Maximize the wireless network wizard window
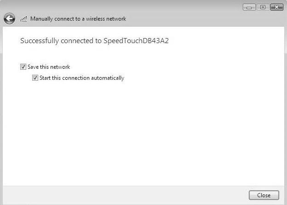The height and width of the screenshot is (205, 287). click(263, 7)
